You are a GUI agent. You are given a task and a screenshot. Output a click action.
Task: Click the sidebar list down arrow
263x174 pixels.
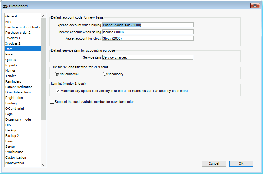coord(44,164)
